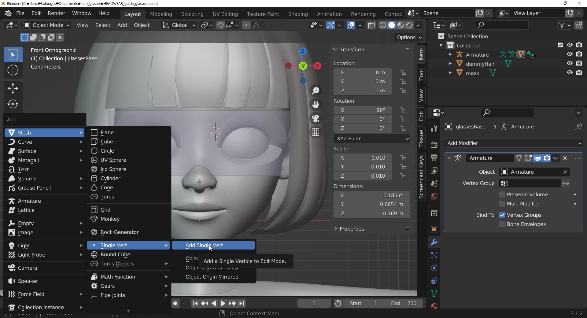Hide dummyHair with its eye icon
Image resolution: width=587 pixels, height=318 pixels.
(570, 63)
